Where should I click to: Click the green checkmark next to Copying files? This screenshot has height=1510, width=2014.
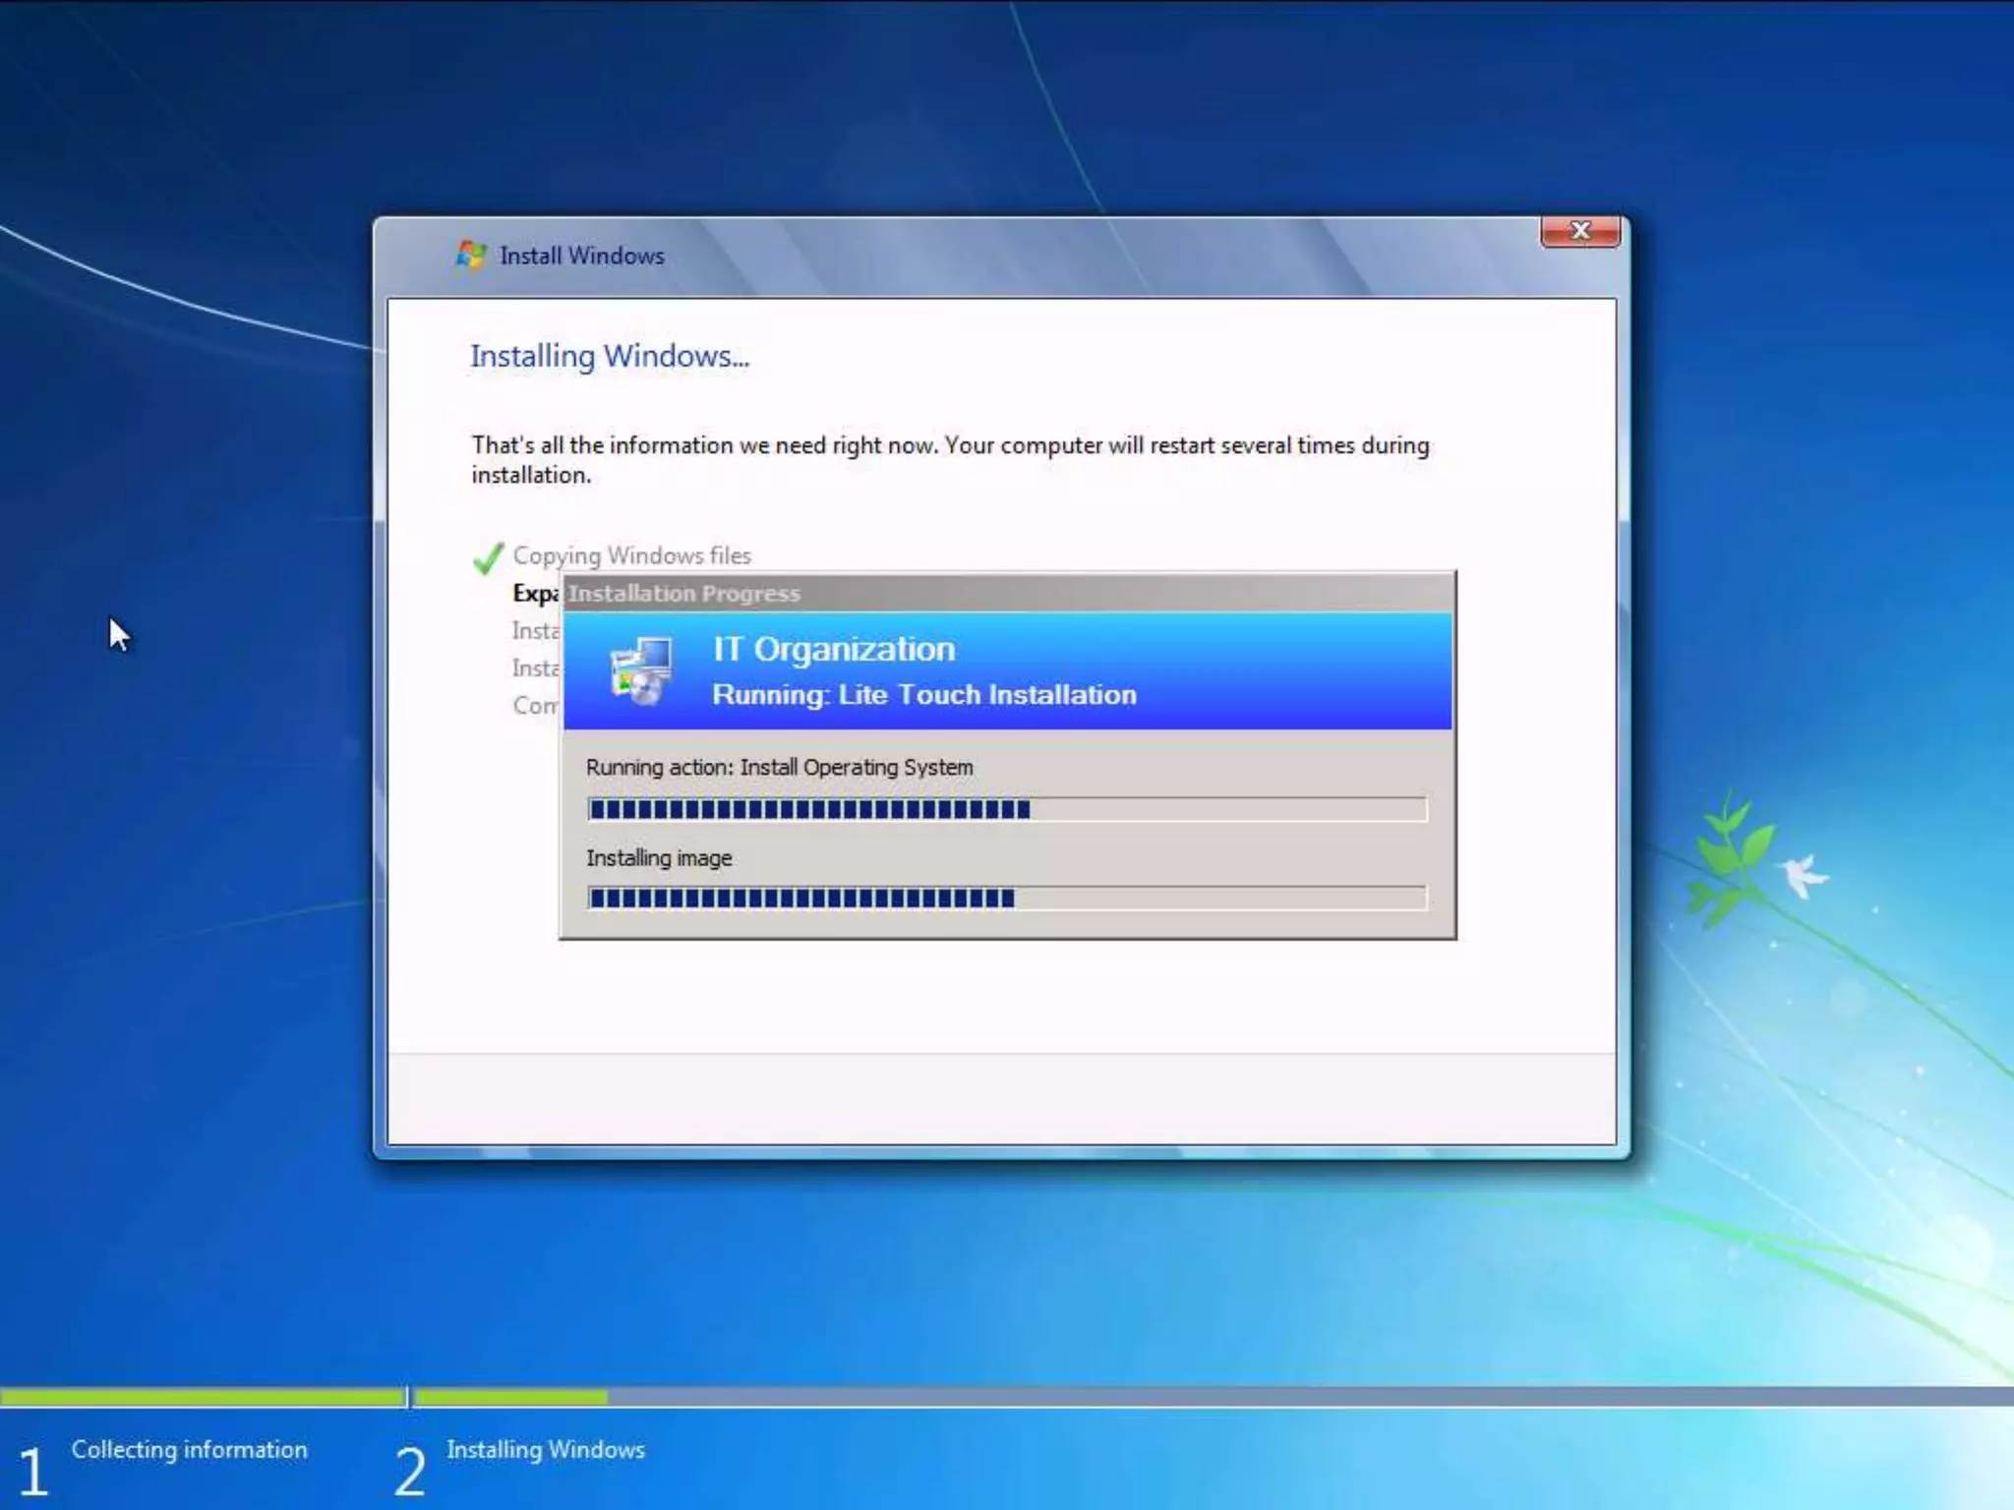[x=488, y=557]
